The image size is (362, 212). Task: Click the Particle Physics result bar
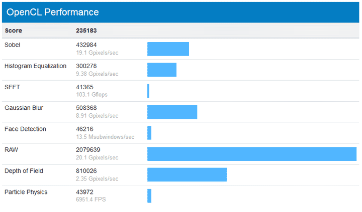[x=149, y=196]
